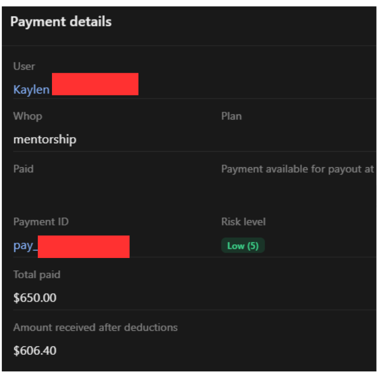Click the Paid field label
This screenshot has width=378, height=378.
(24, 169)
